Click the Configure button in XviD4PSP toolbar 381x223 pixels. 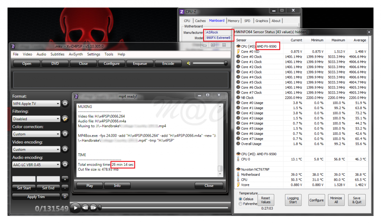tap(112, 63)
